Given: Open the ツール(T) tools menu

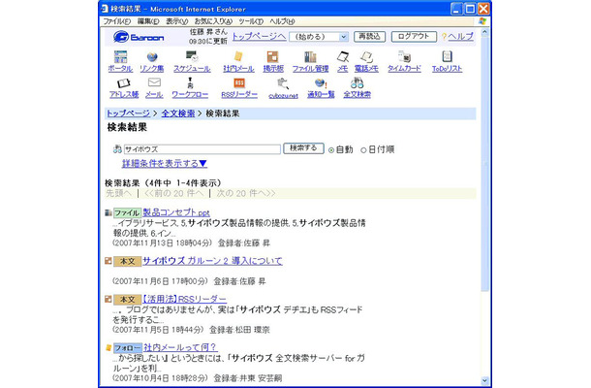Looking at the screenshot, I should pyautogui.click(x=250, y=20).
